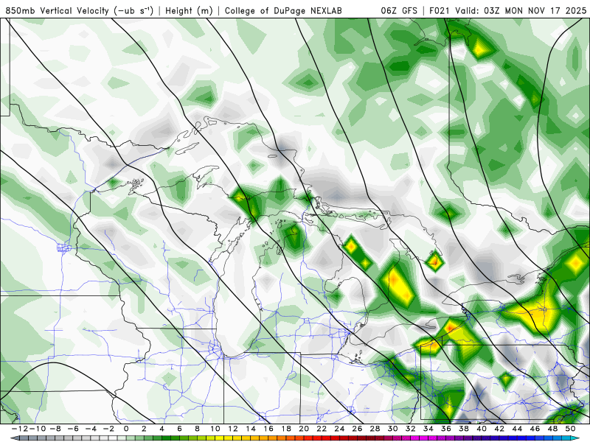The width and height of the screenshot is (590, 442).
Task: Click the '8' legend value
Action: tap(197, 429)
